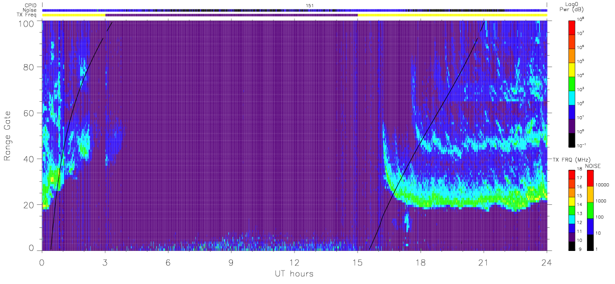
Task: Click the first yellow section of TX Freq bar
Action: point(74,15)
